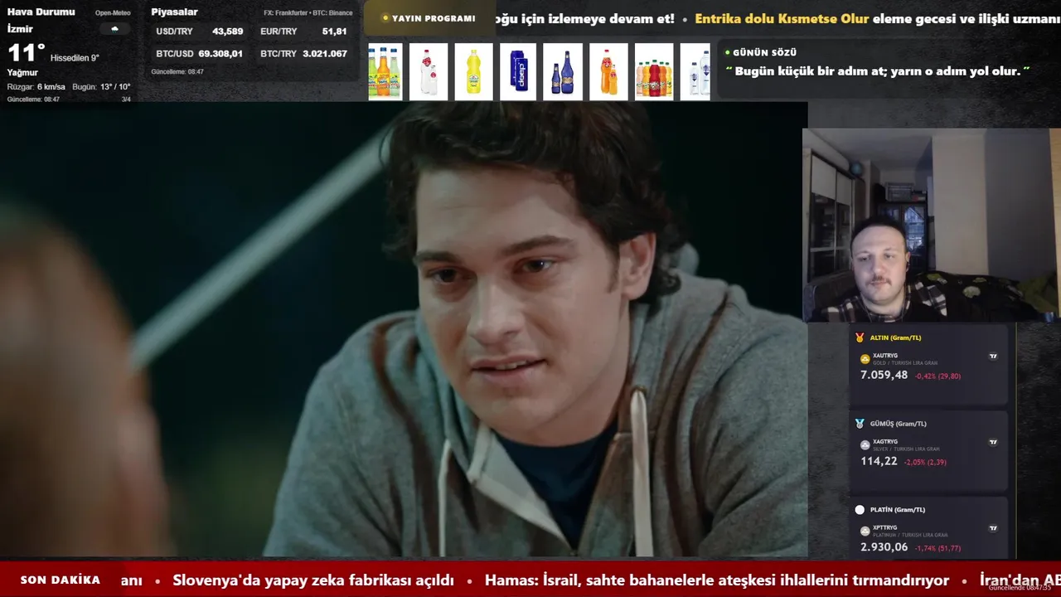Click the white water bottles image

pos(695,72)
